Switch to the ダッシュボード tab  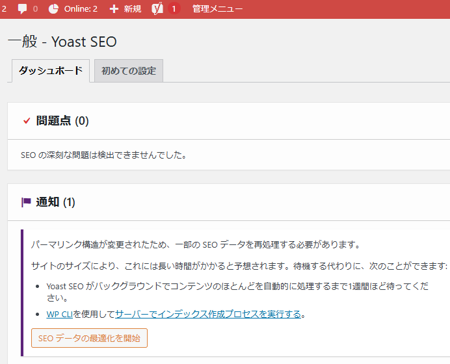coord(51,71)
